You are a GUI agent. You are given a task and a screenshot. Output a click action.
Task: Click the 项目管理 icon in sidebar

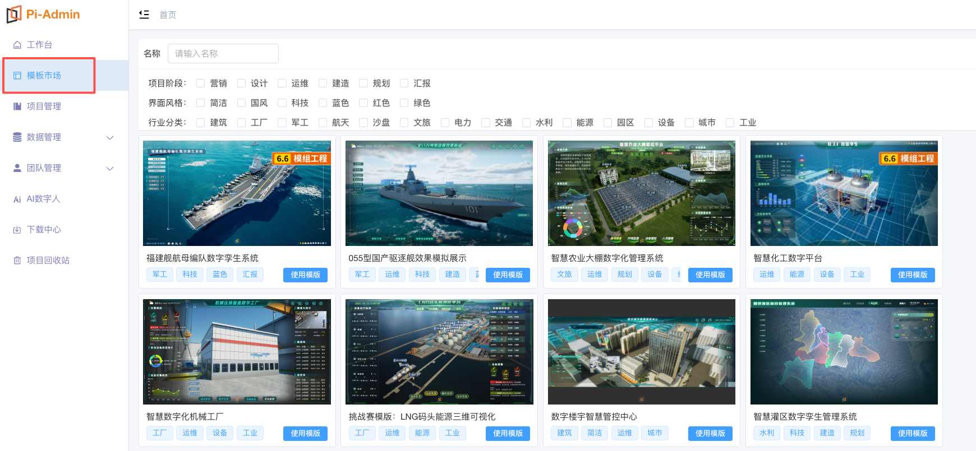pos(17,106)
